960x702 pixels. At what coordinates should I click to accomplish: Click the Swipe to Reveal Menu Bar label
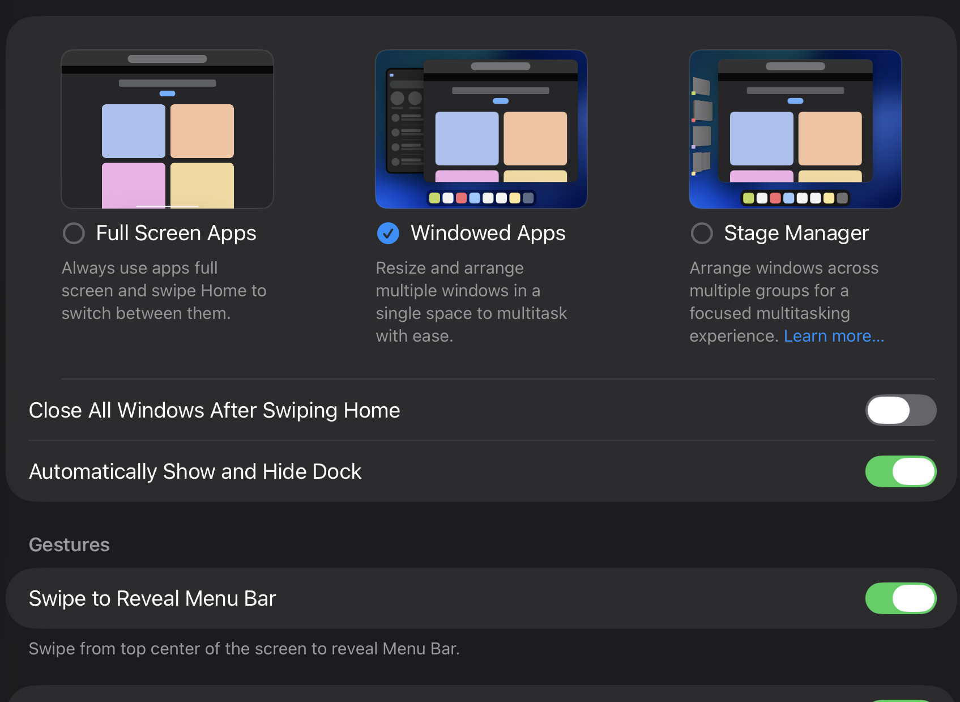(152, 598)
